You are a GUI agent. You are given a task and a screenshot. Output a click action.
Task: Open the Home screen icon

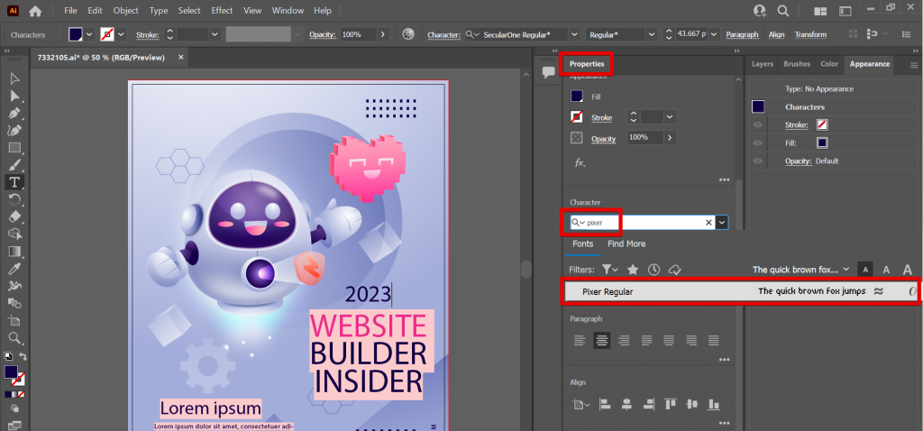coord(35,11)
